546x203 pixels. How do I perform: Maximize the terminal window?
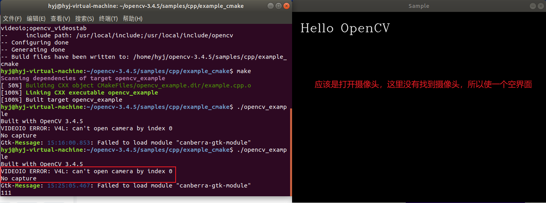click(x=278, y=6)
